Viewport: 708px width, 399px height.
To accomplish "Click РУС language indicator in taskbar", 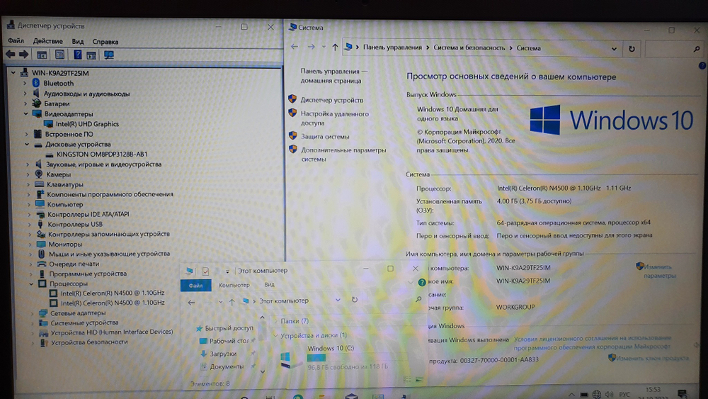I will (x=624, y=395).
